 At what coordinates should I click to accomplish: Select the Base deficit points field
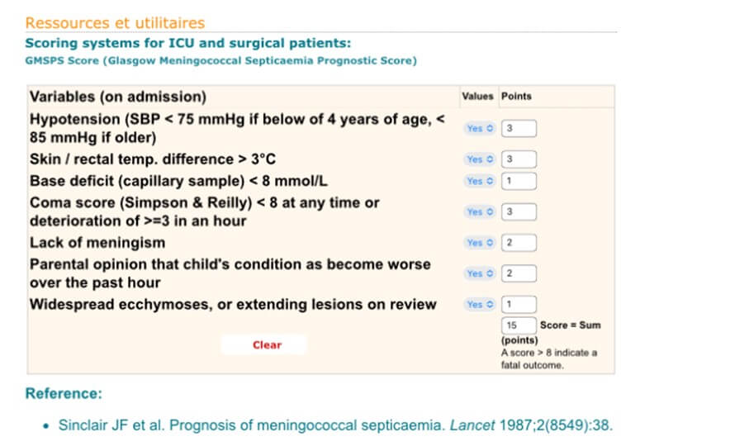tap(519, 181)
